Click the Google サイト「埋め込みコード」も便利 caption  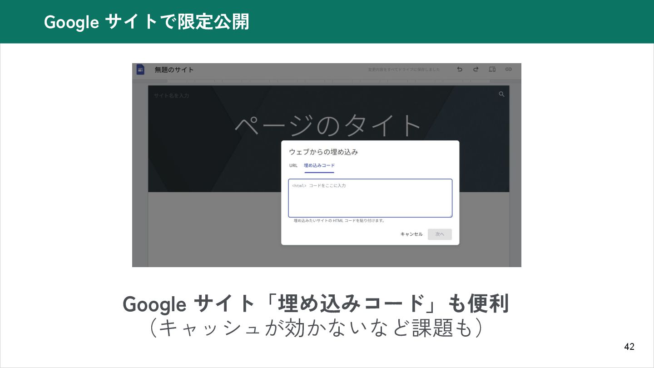coord(316,303)
